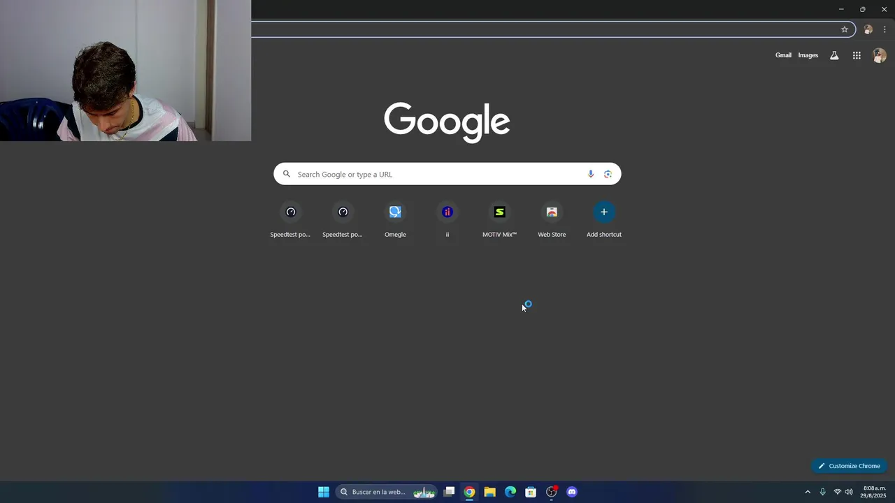Show hidden system tray icons
Image resolution: width=895 pixels, height=503 pixels.
pos(808,492)
